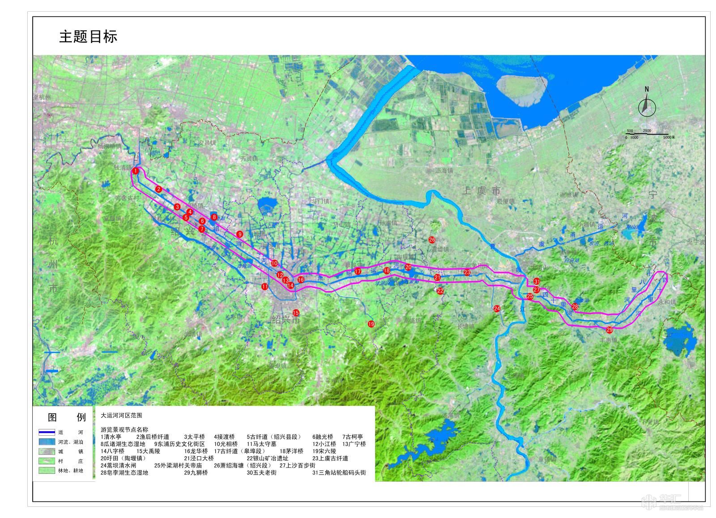
Task: Click red marker 2 for 渔后桥纤道
Action: tap(158, 189)
